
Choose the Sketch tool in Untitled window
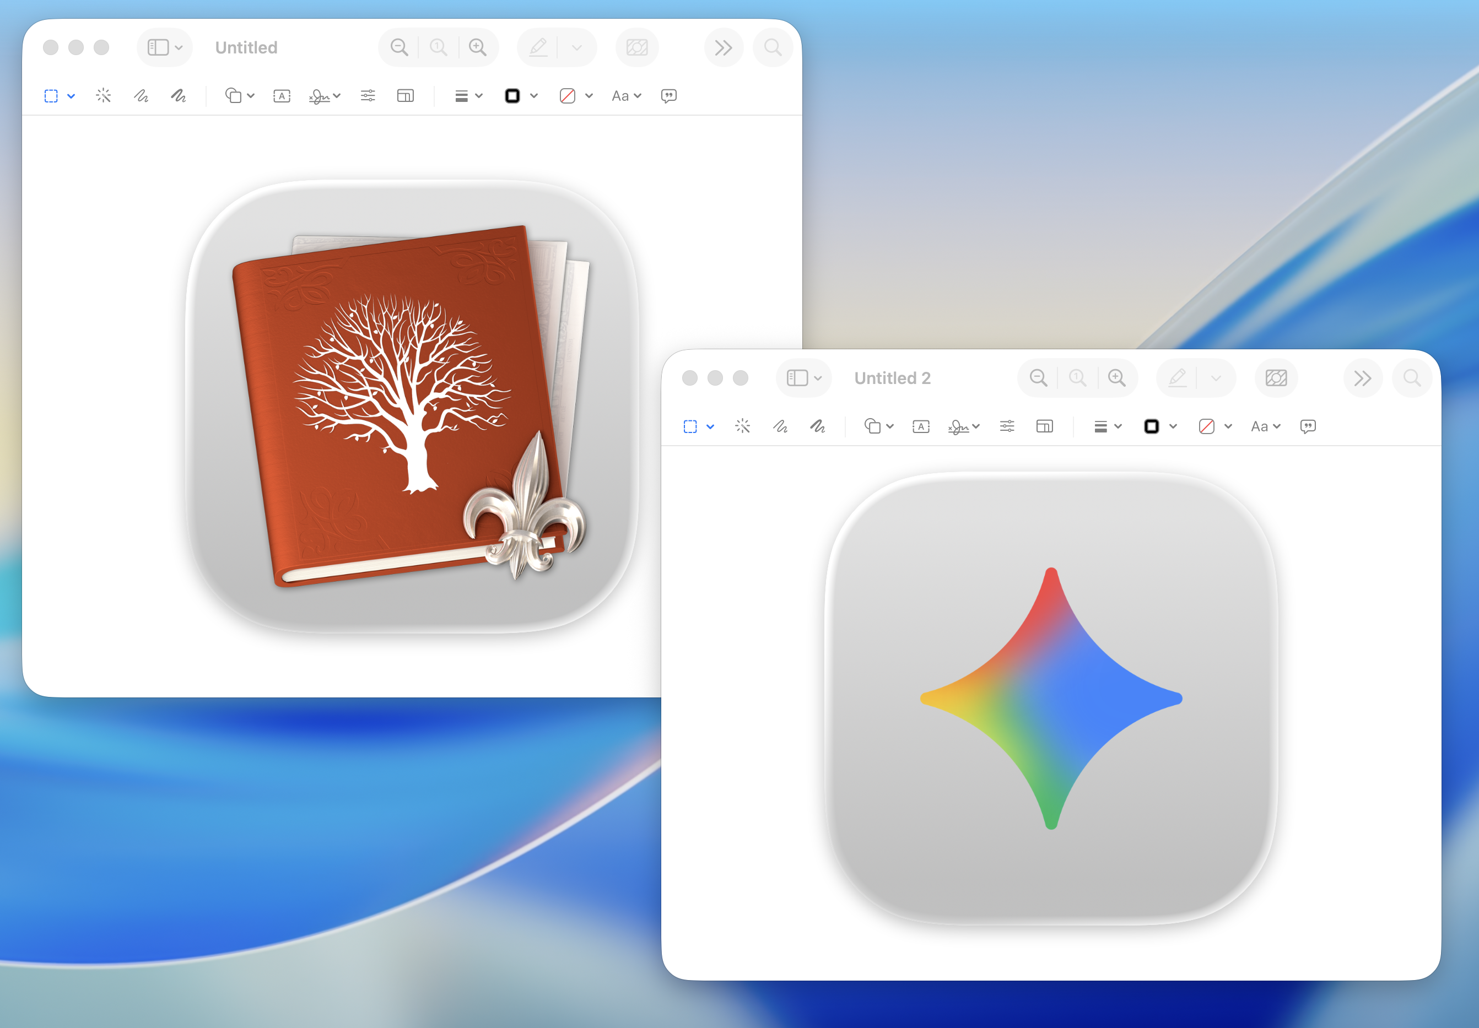coord(141,96)
